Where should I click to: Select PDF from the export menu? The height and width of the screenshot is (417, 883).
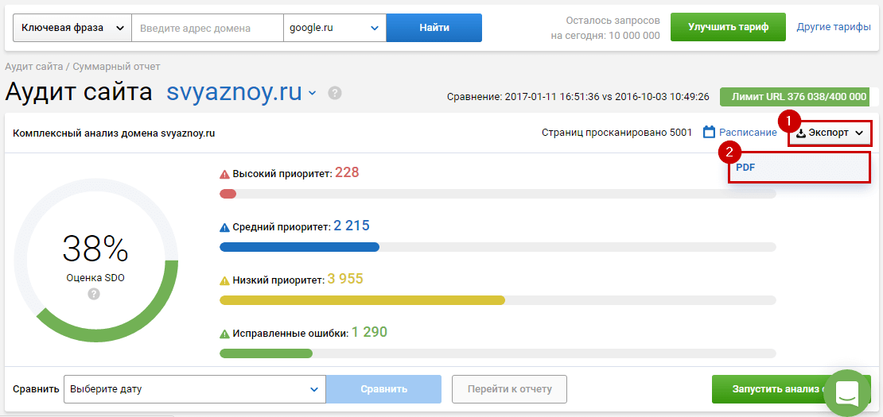pos(799,167)
